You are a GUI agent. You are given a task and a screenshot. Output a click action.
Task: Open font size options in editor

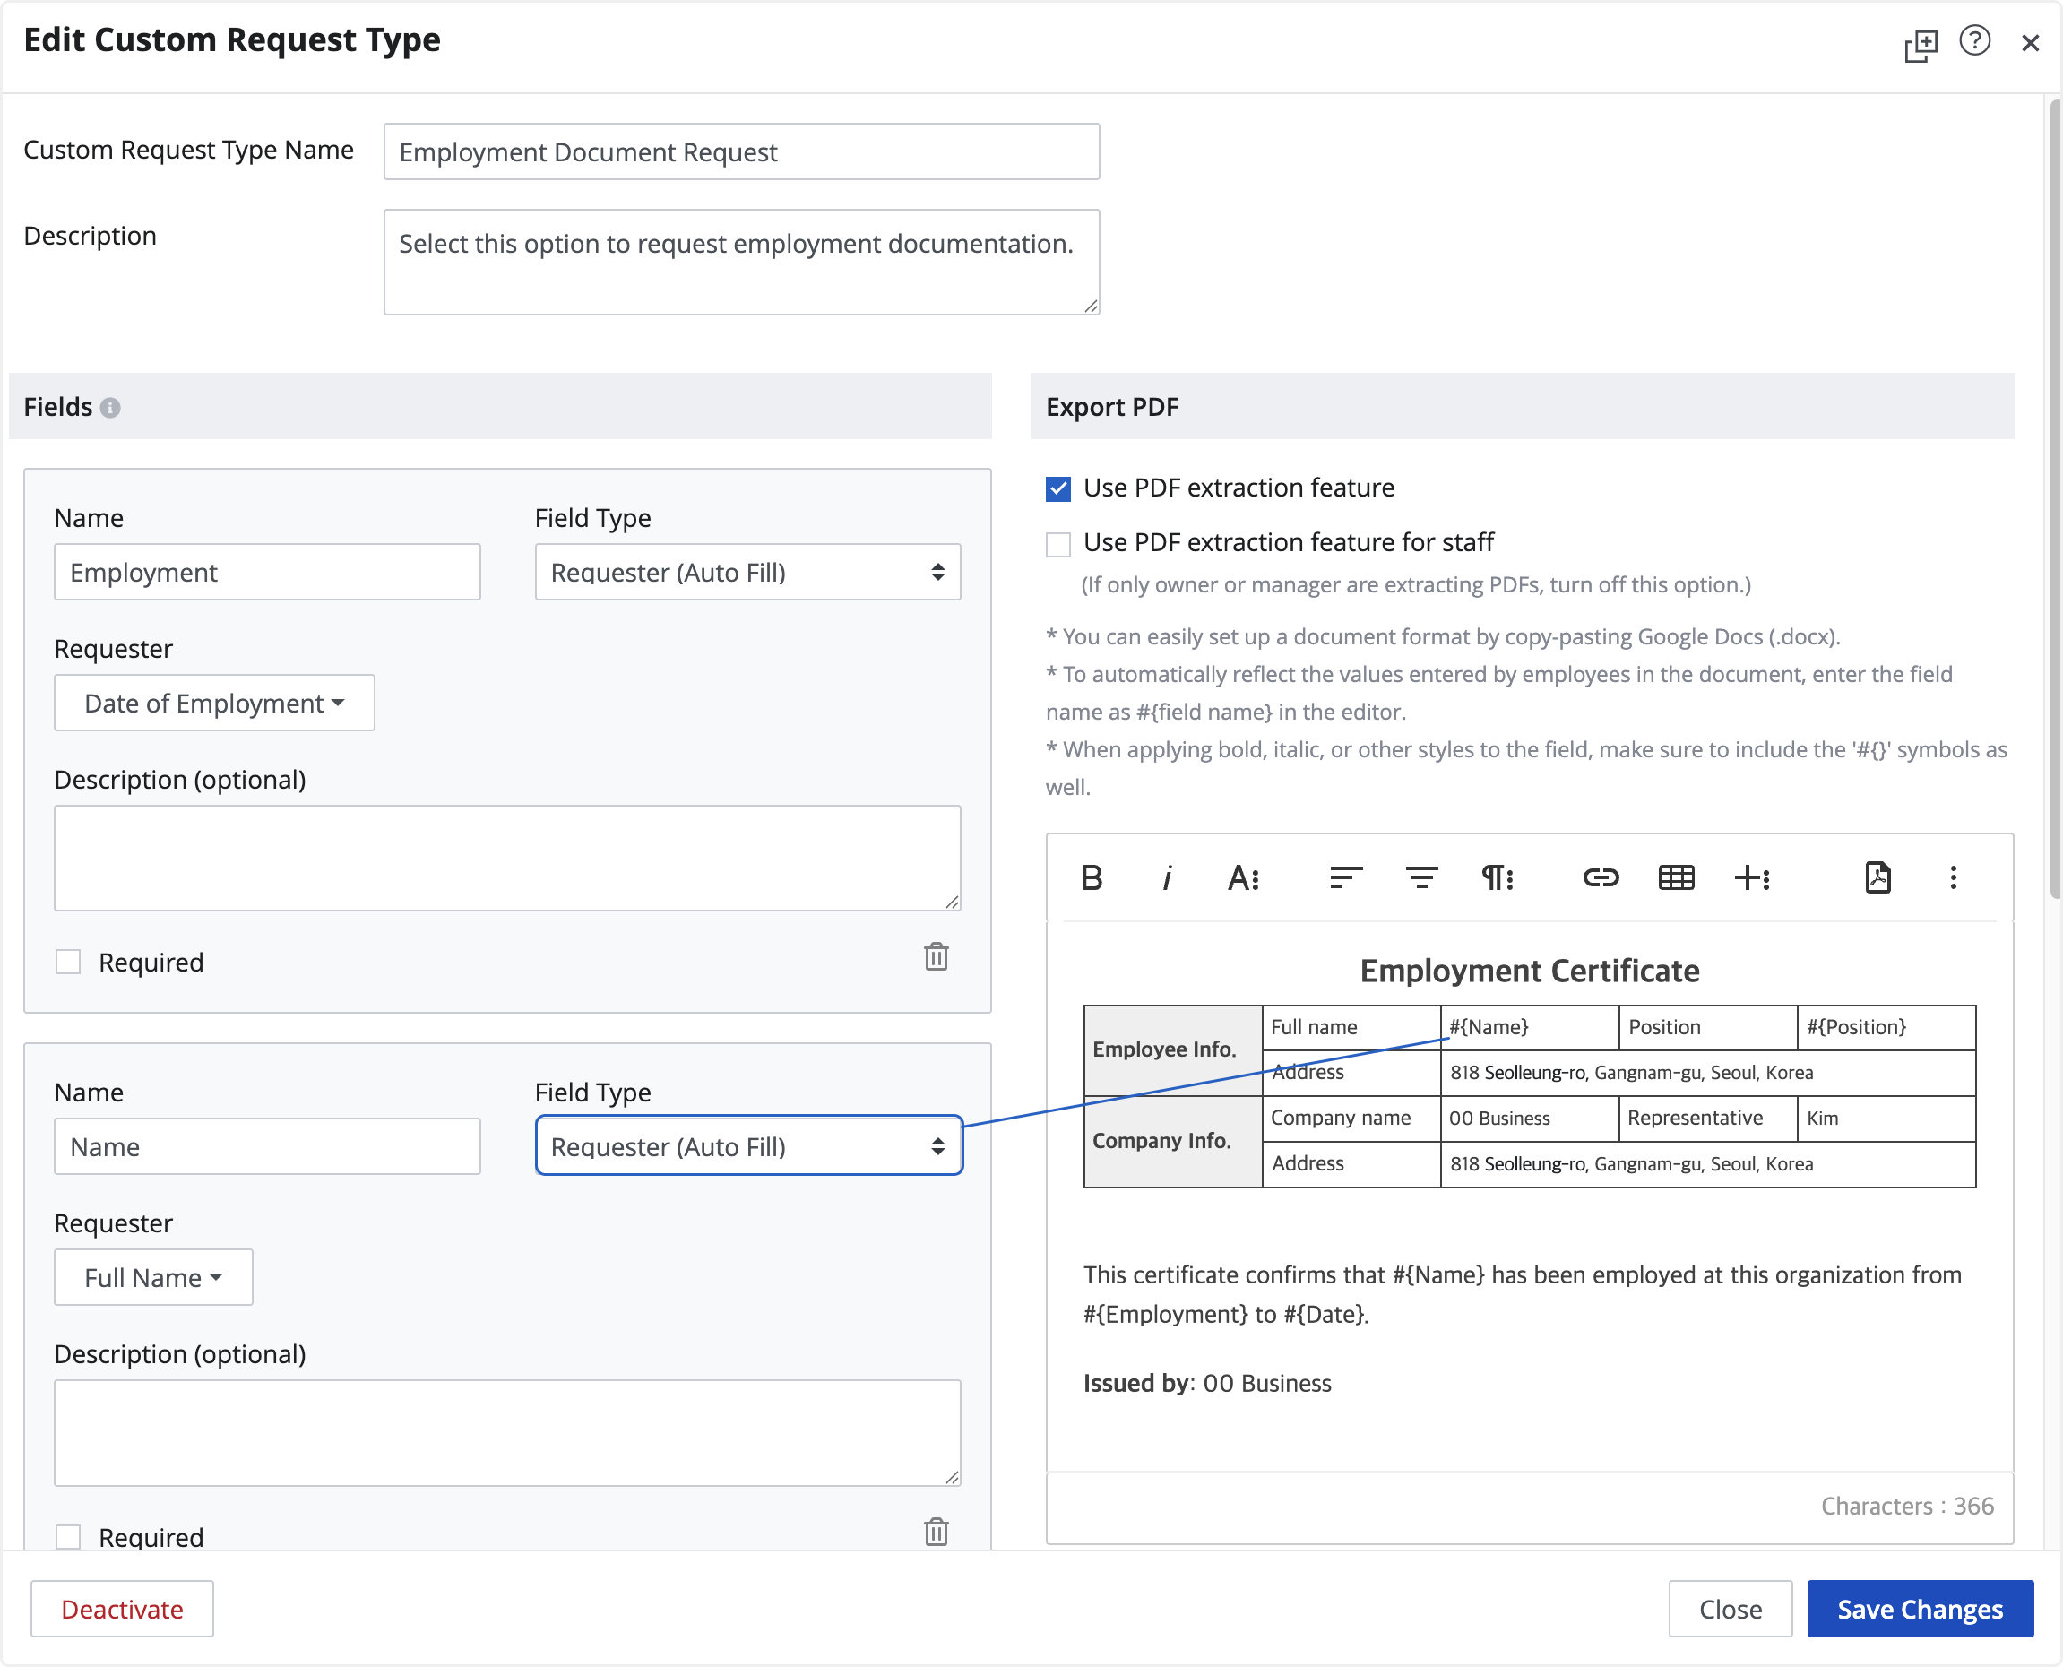[x=1243, y=877]
